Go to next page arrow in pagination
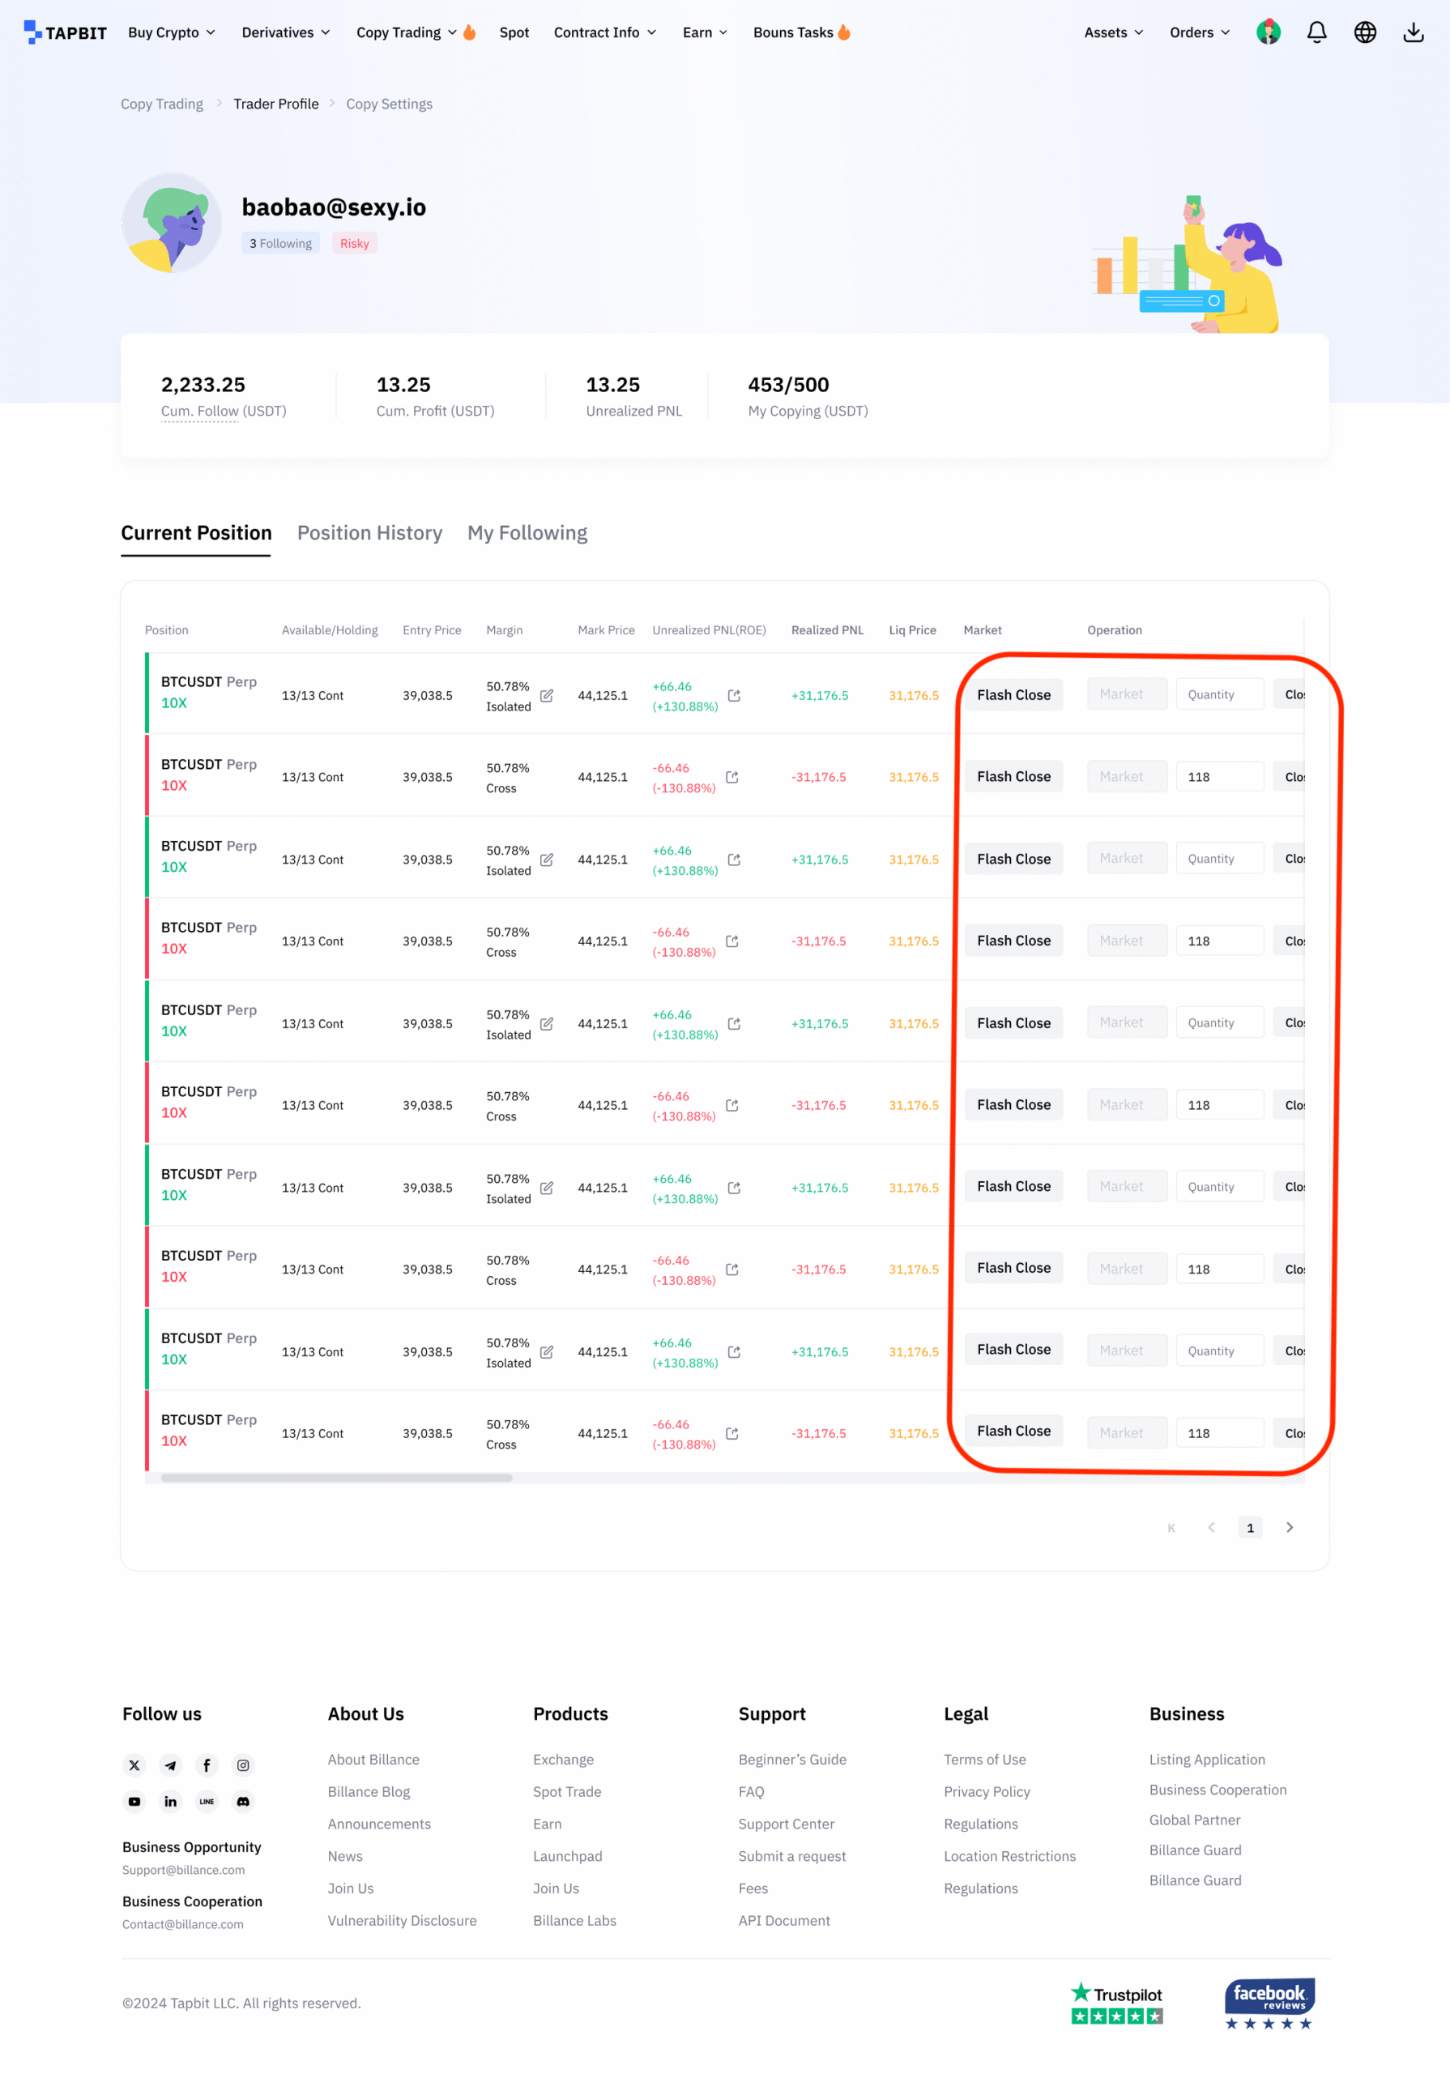This screenshot has width=1450, height=2074. 1289,1526
